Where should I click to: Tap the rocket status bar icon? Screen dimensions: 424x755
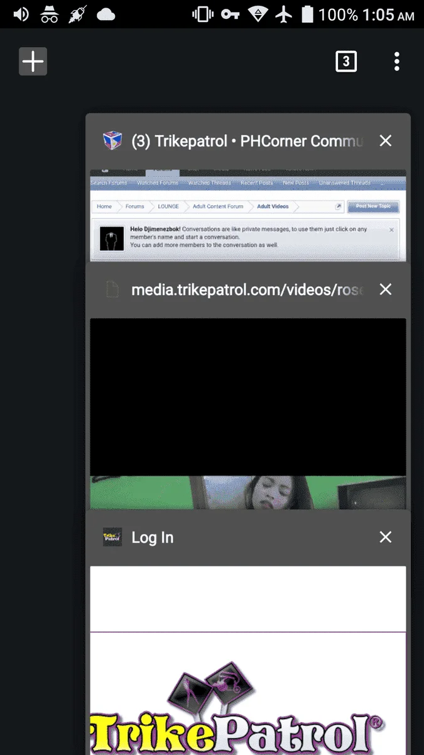point(77,14)
